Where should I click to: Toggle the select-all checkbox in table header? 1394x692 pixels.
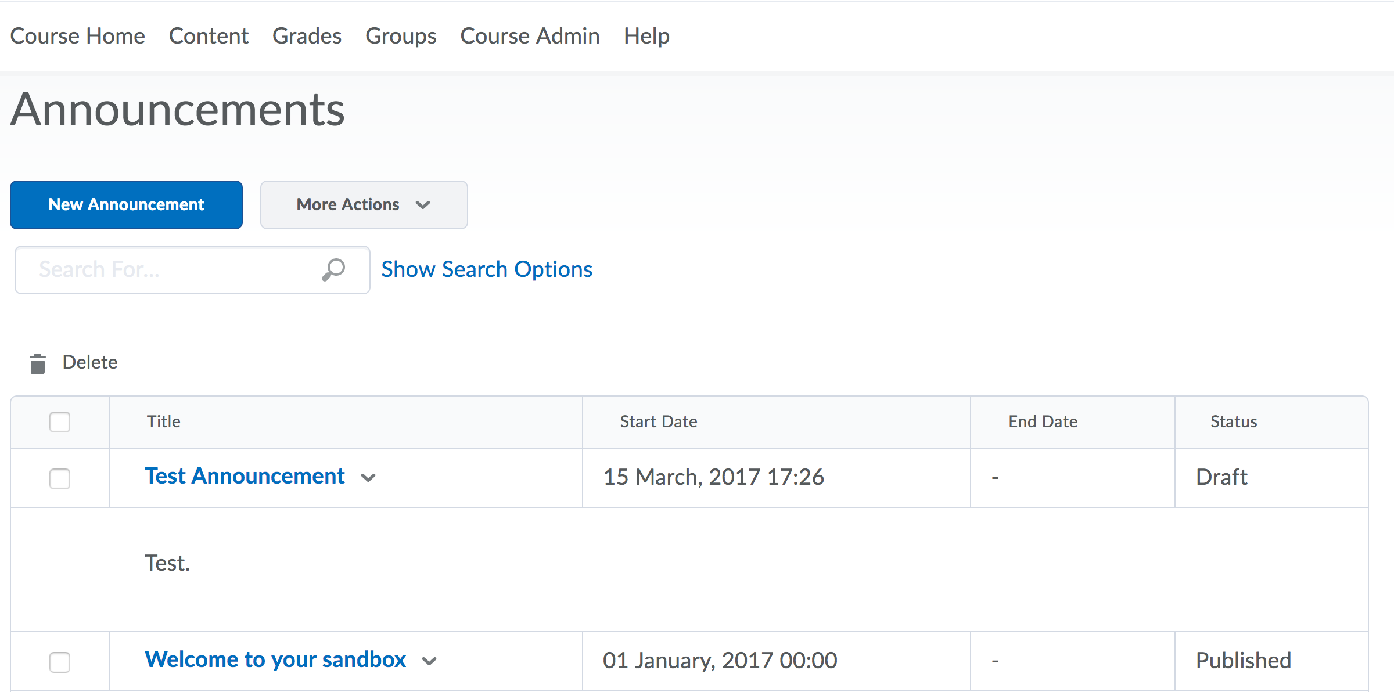pos(60,422)
